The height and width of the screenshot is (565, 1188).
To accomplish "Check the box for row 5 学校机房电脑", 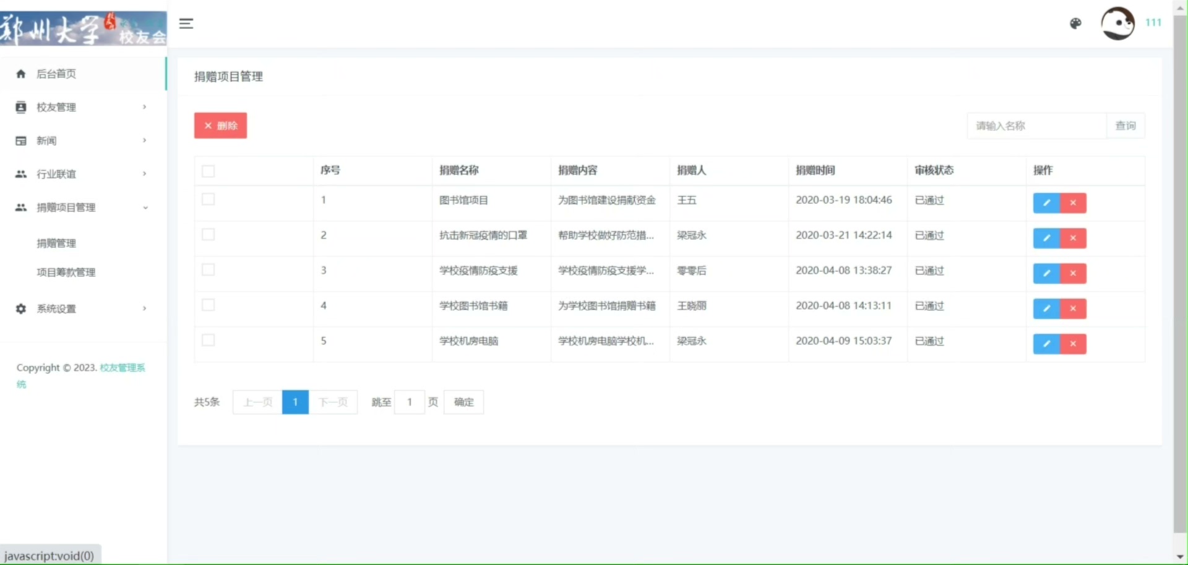I will point(209,340).
